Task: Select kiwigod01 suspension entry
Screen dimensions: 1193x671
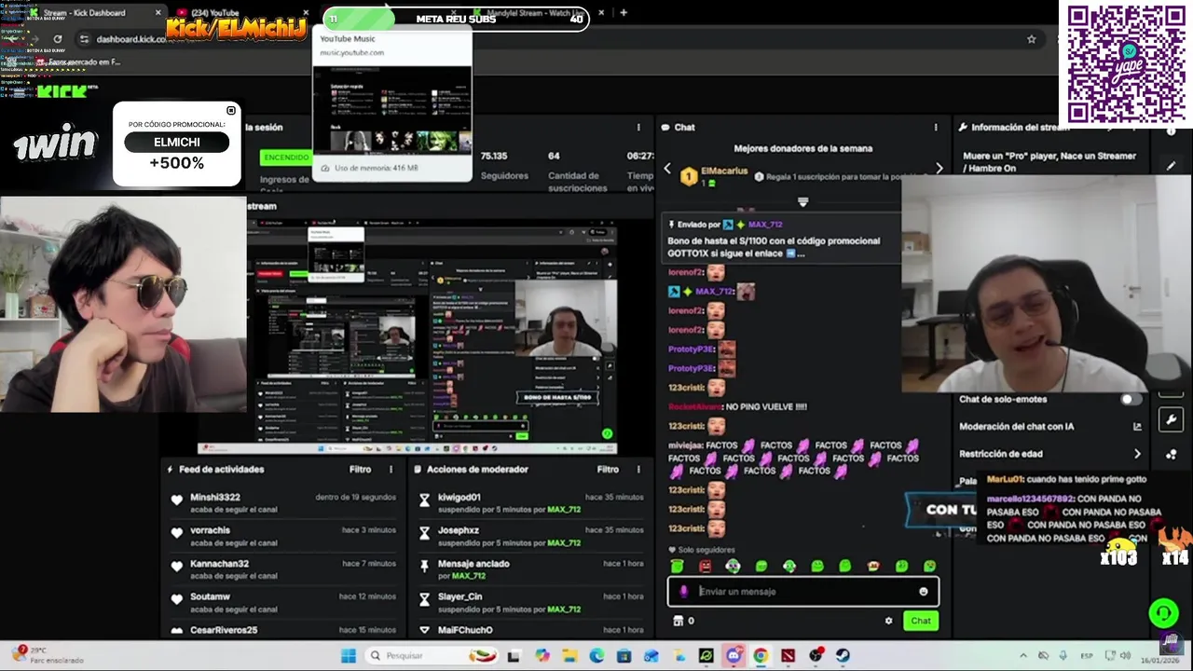Action: 530,503
